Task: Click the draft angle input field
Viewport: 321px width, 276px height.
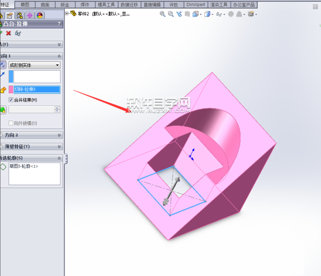Action: [x=32, y=109]
